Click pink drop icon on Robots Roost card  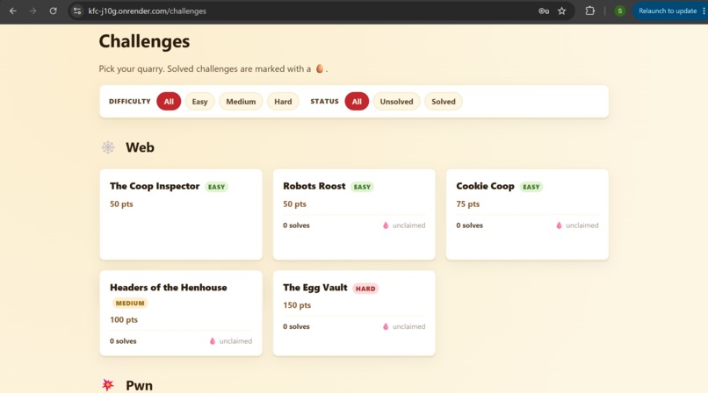coord(386,225)
